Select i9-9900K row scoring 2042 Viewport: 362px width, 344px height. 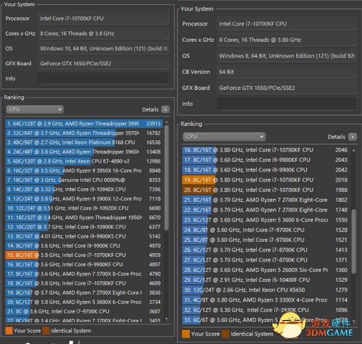pyautogui.click(x=266, y=170)
